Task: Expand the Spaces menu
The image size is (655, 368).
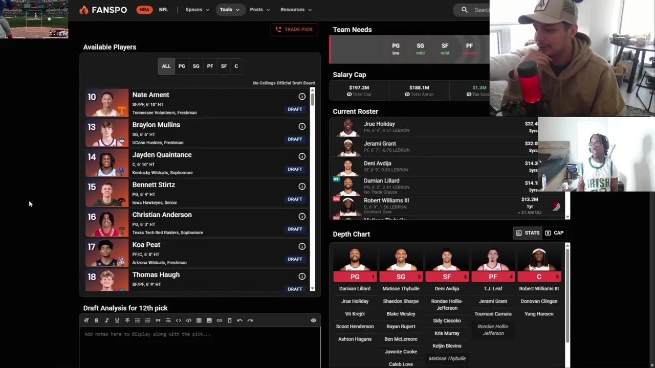Action: tap(197, 10)
